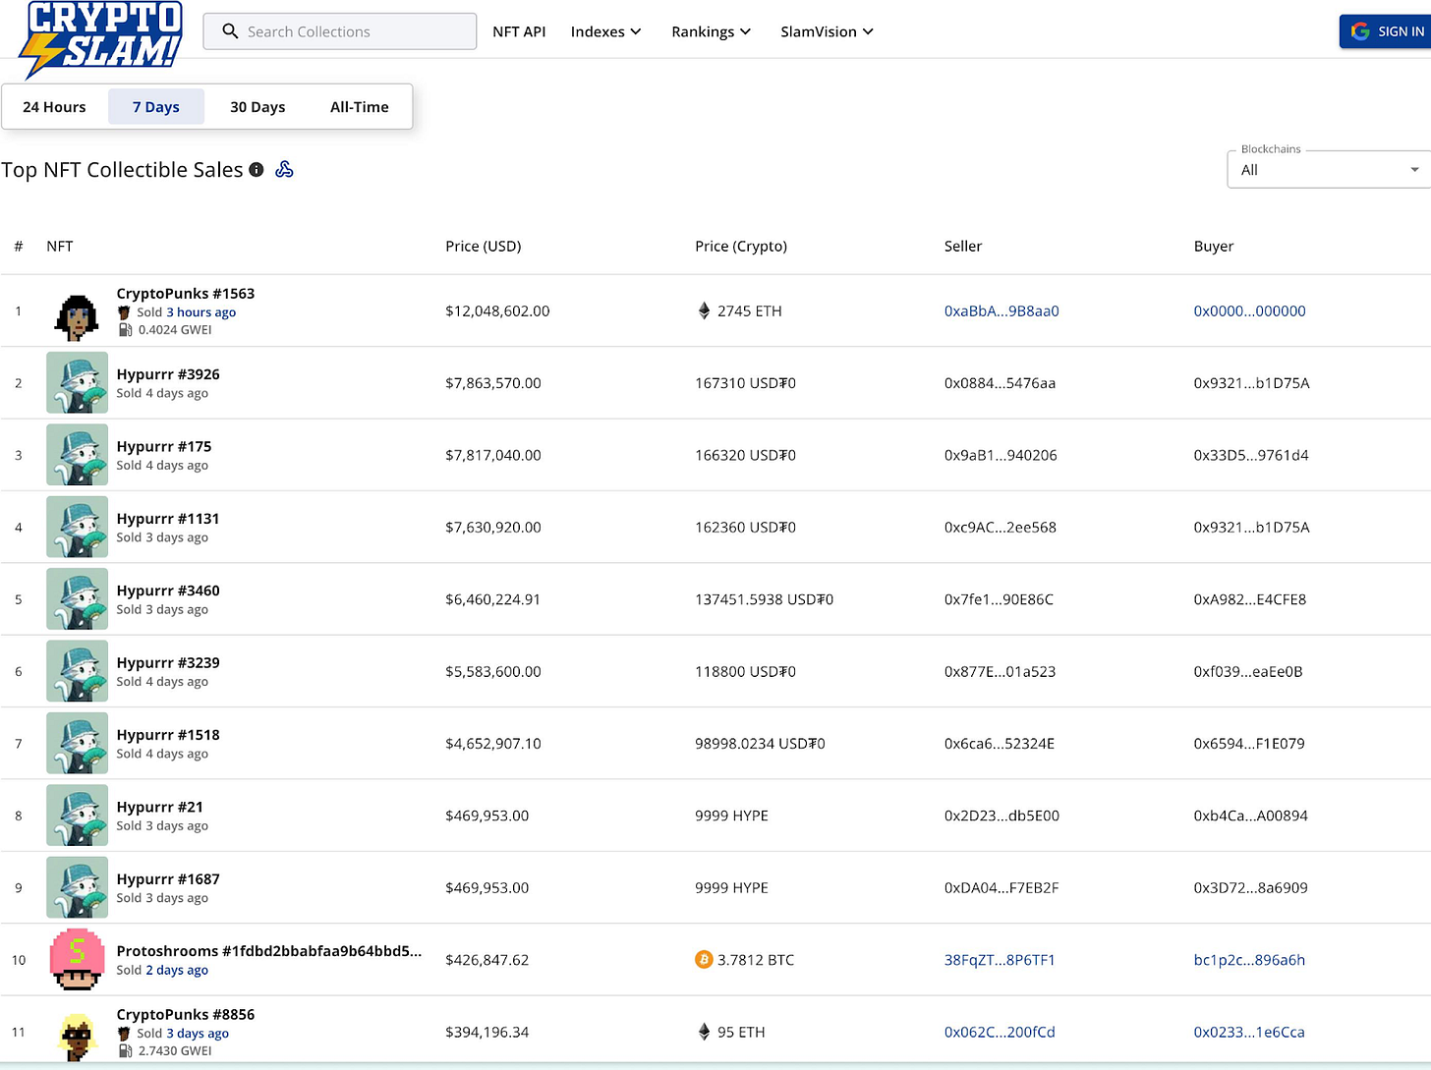Click the marketplace icon under CryptoPunks #8856

124,1034
